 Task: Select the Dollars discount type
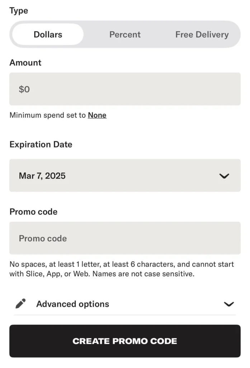pyautogui.click(x=48, y=34)
